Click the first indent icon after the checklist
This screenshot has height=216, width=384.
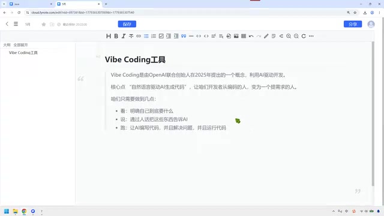tap(169, 36)
